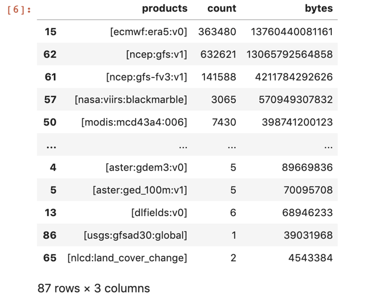The image size is (378, 299).
Task: Click the 87 rows × 3 columns summary
Action: (94, 289)
